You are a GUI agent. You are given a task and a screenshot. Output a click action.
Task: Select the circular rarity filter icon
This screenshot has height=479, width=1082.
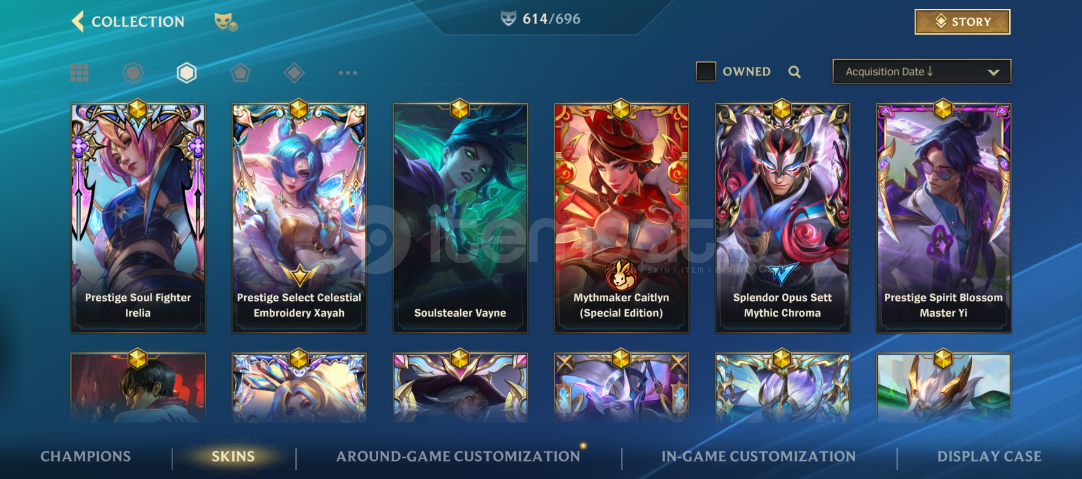133,73
